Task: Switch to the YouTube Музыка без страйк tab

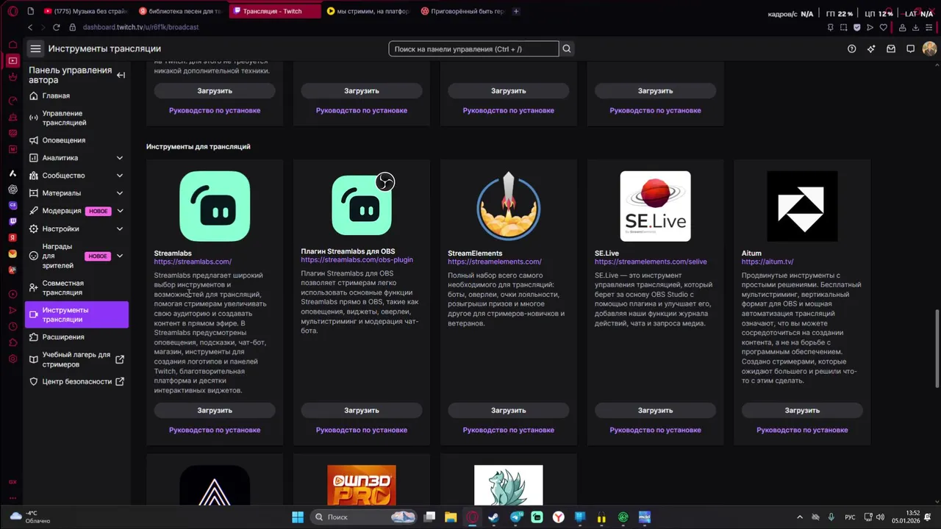Action: click(x=85, y=11)
